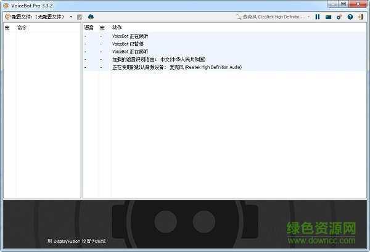Click the 动作 column header

(x=117, y=28)
